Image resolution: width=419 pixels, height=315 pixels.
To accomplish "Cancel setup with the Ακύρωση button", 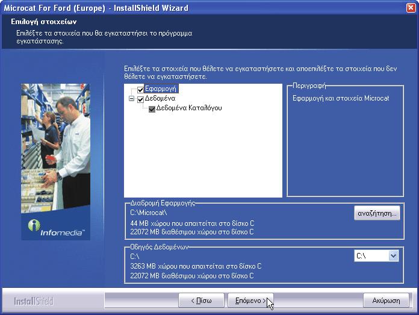I will point(386,301).
